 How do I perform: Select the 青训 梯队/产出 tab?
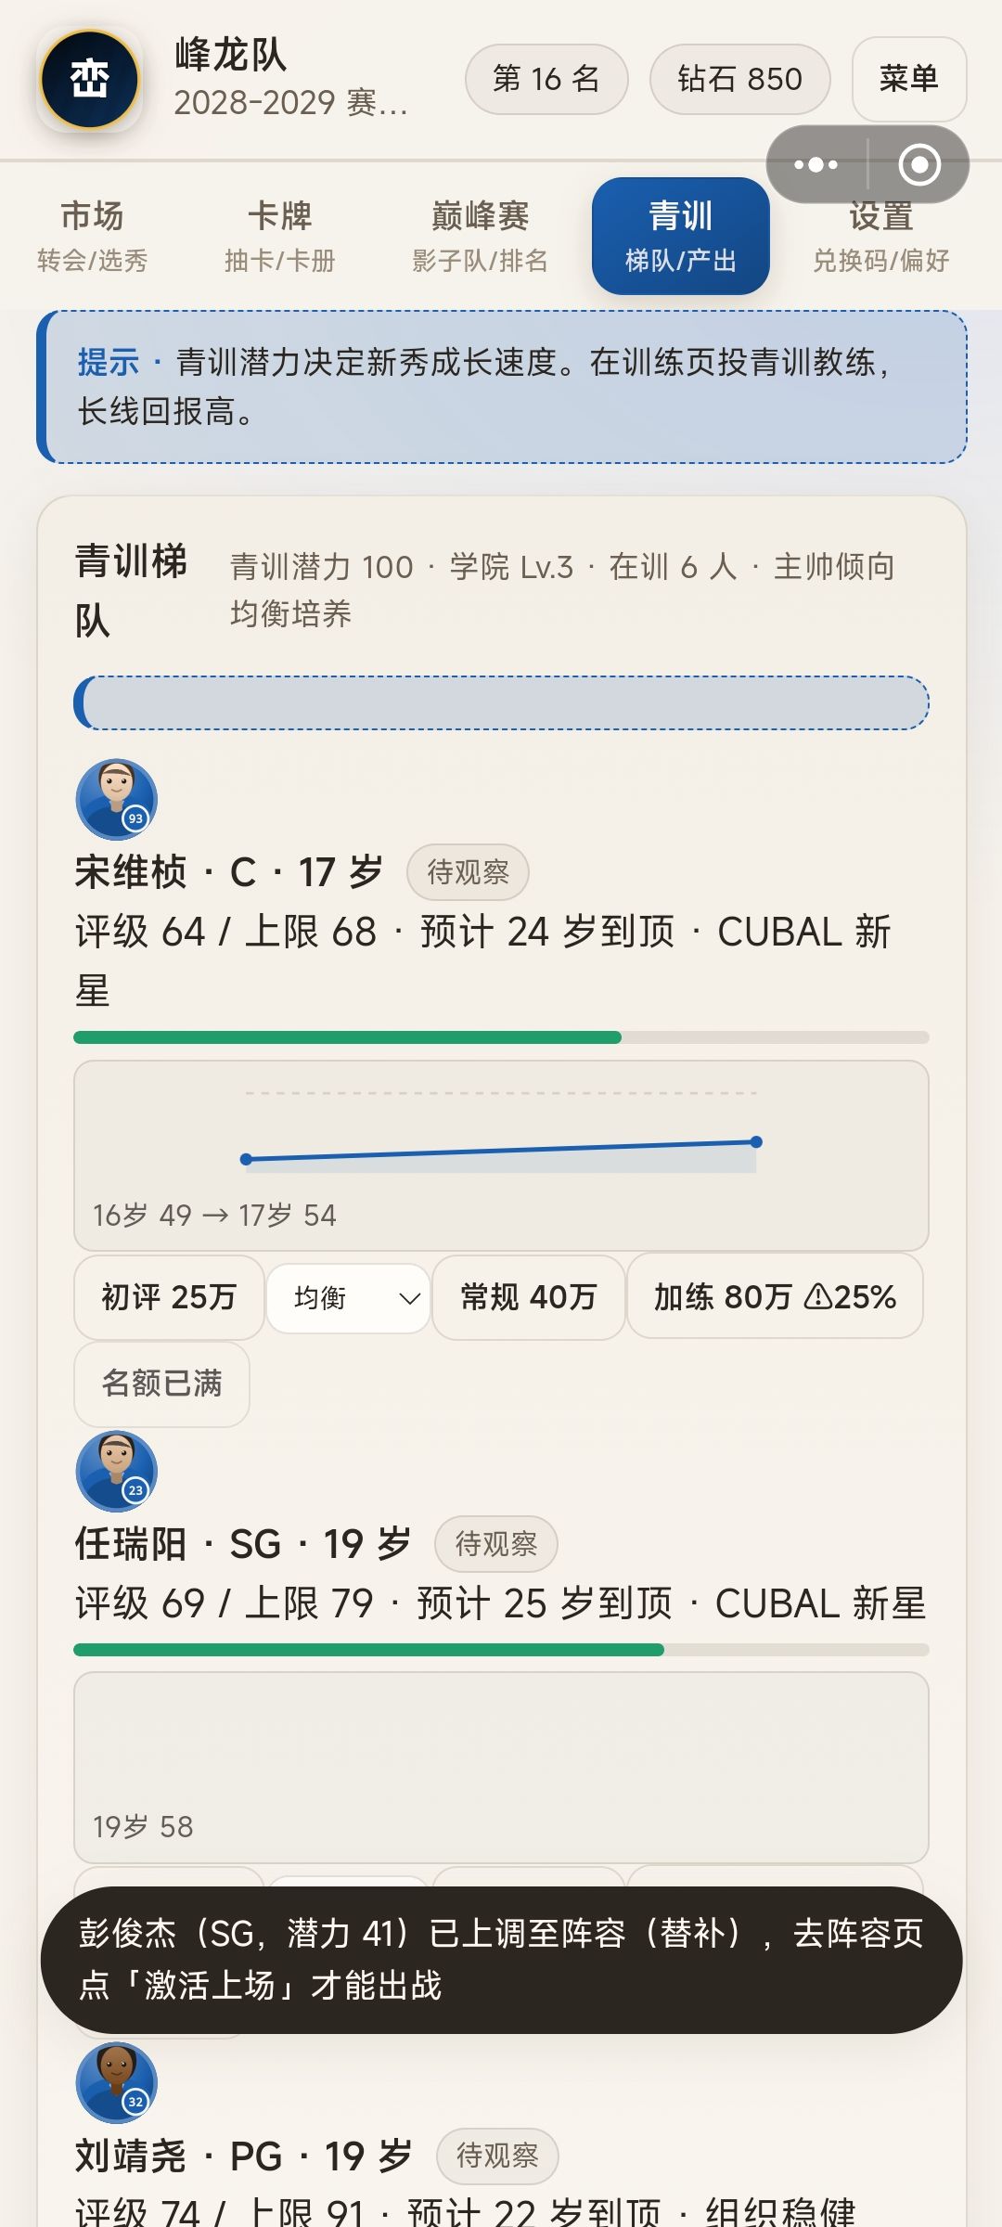(x=681, y=236)
